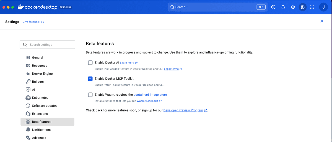Open the notifications bell in header
Screen dimensions: 332x142
pos(283,7)
